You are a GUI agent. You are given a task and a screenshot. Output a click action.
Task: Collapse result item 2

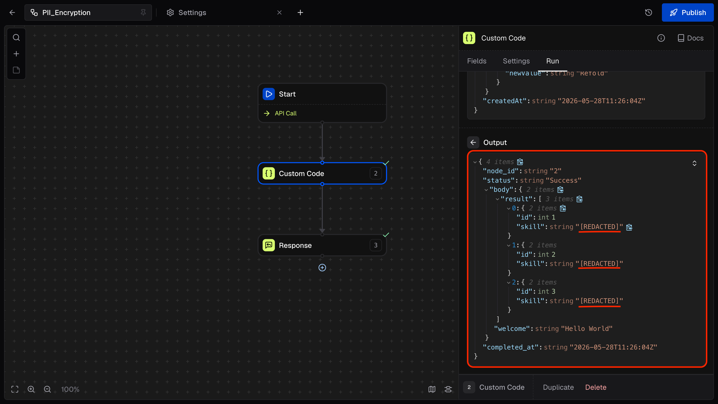tap(508, 282)
